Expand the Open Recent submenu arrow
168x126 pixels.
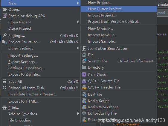pyautogui.click(x=78, y=22)
